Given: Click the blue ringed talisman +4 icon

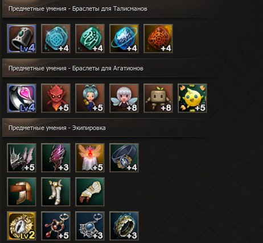Looking at the screenshot, I should click(x=124, y=39).
